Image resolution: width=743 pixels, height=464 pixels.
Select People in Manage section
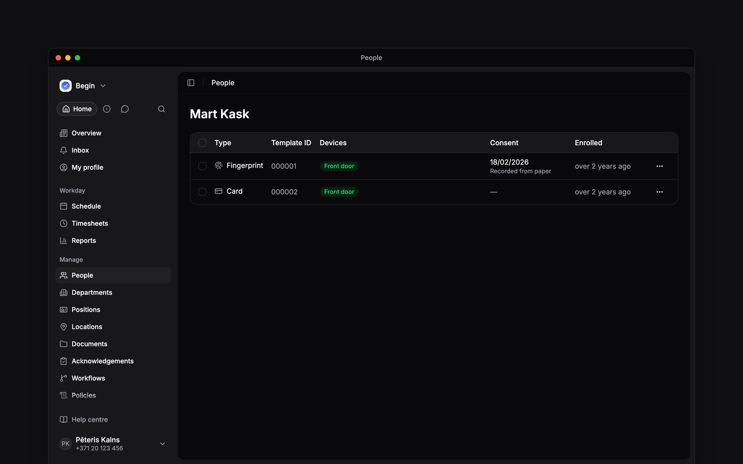tap(113, 275)
